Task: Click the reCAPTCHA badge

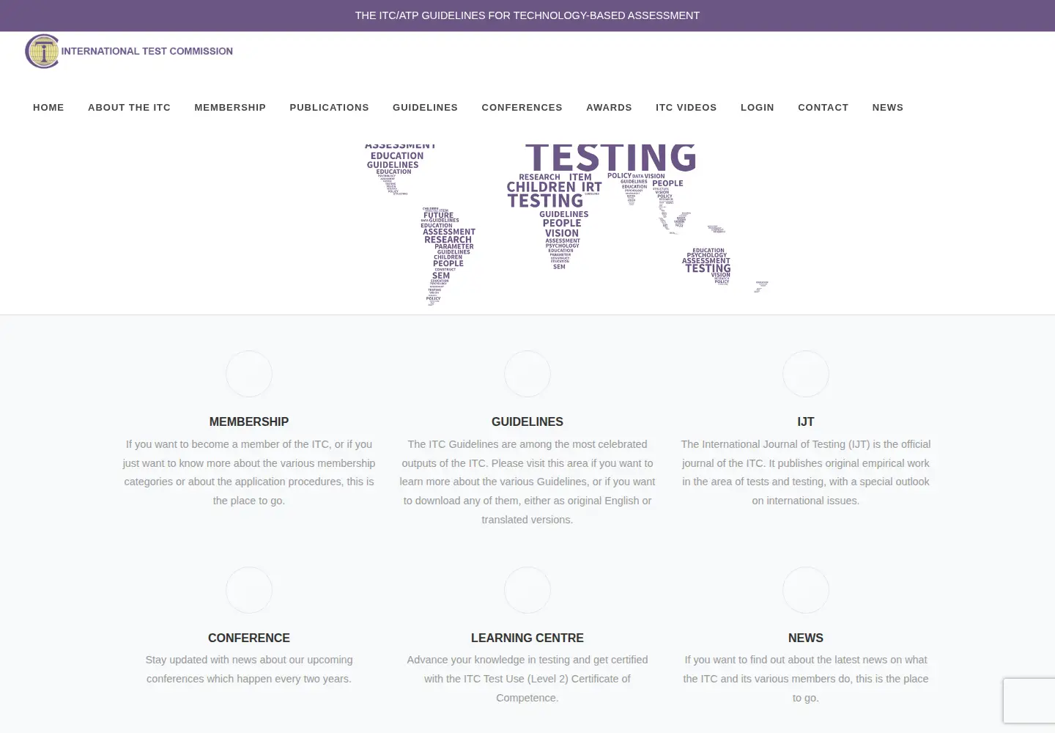Action: click(1029, 701)
